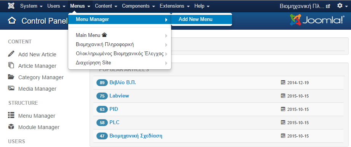Click the pencil icon for Add New Article
351x147 pixels.
[x=11, y=54]
